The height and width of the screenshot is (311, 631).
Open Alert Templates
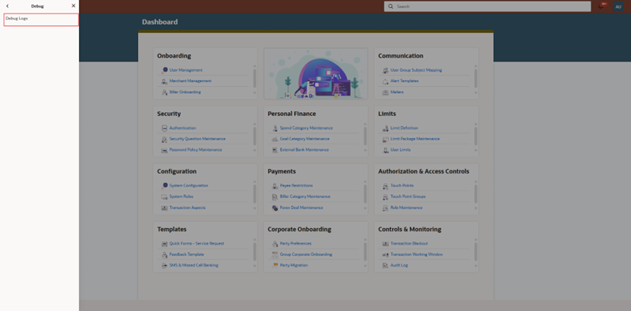404,81
